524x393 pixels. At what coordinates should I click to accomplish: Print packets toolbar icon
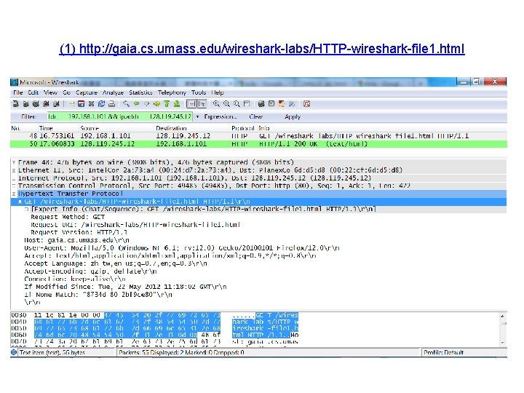(111, 104)
